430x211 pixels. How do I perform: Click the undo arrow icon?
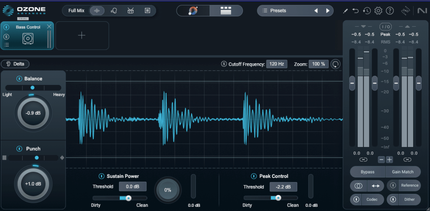(356, 11)
